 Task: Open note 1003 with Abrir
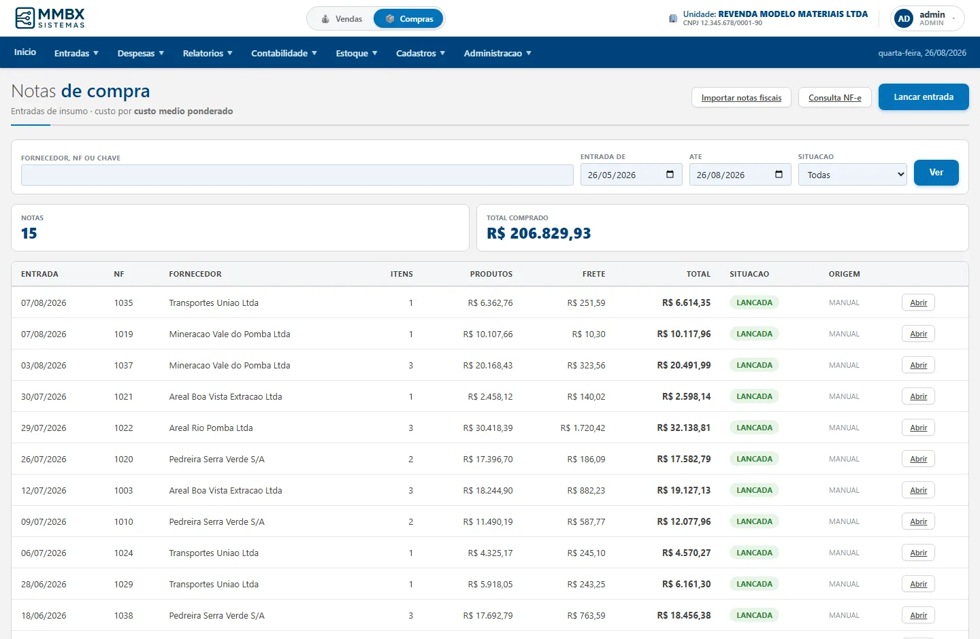pos(919,490)
